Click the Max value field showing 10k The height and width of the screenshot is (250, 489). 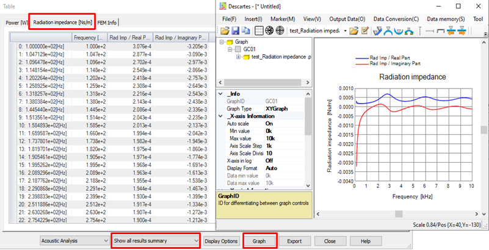[x=269, y=138]
